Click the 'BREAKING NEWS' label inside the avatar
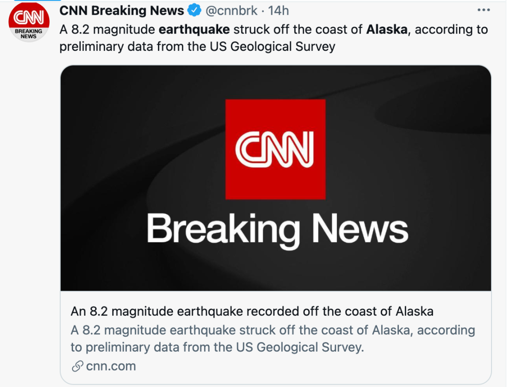The image size is (509, 387). (x=29, y=33)
